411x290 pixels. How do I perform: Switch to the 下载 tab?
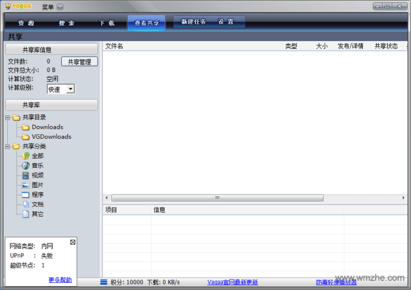tap(107, 23)
